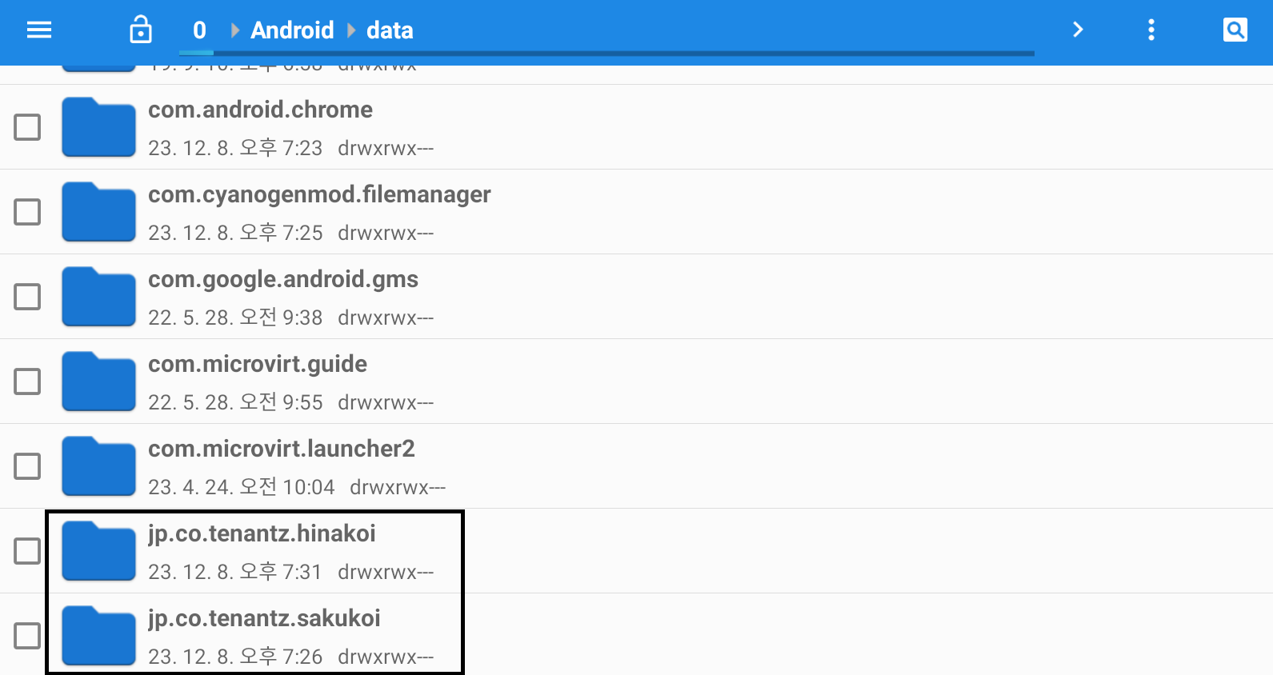The image size is (1273, 675).
Task: Click com.microvirt.guide name label
Action: tap(258, 365)
